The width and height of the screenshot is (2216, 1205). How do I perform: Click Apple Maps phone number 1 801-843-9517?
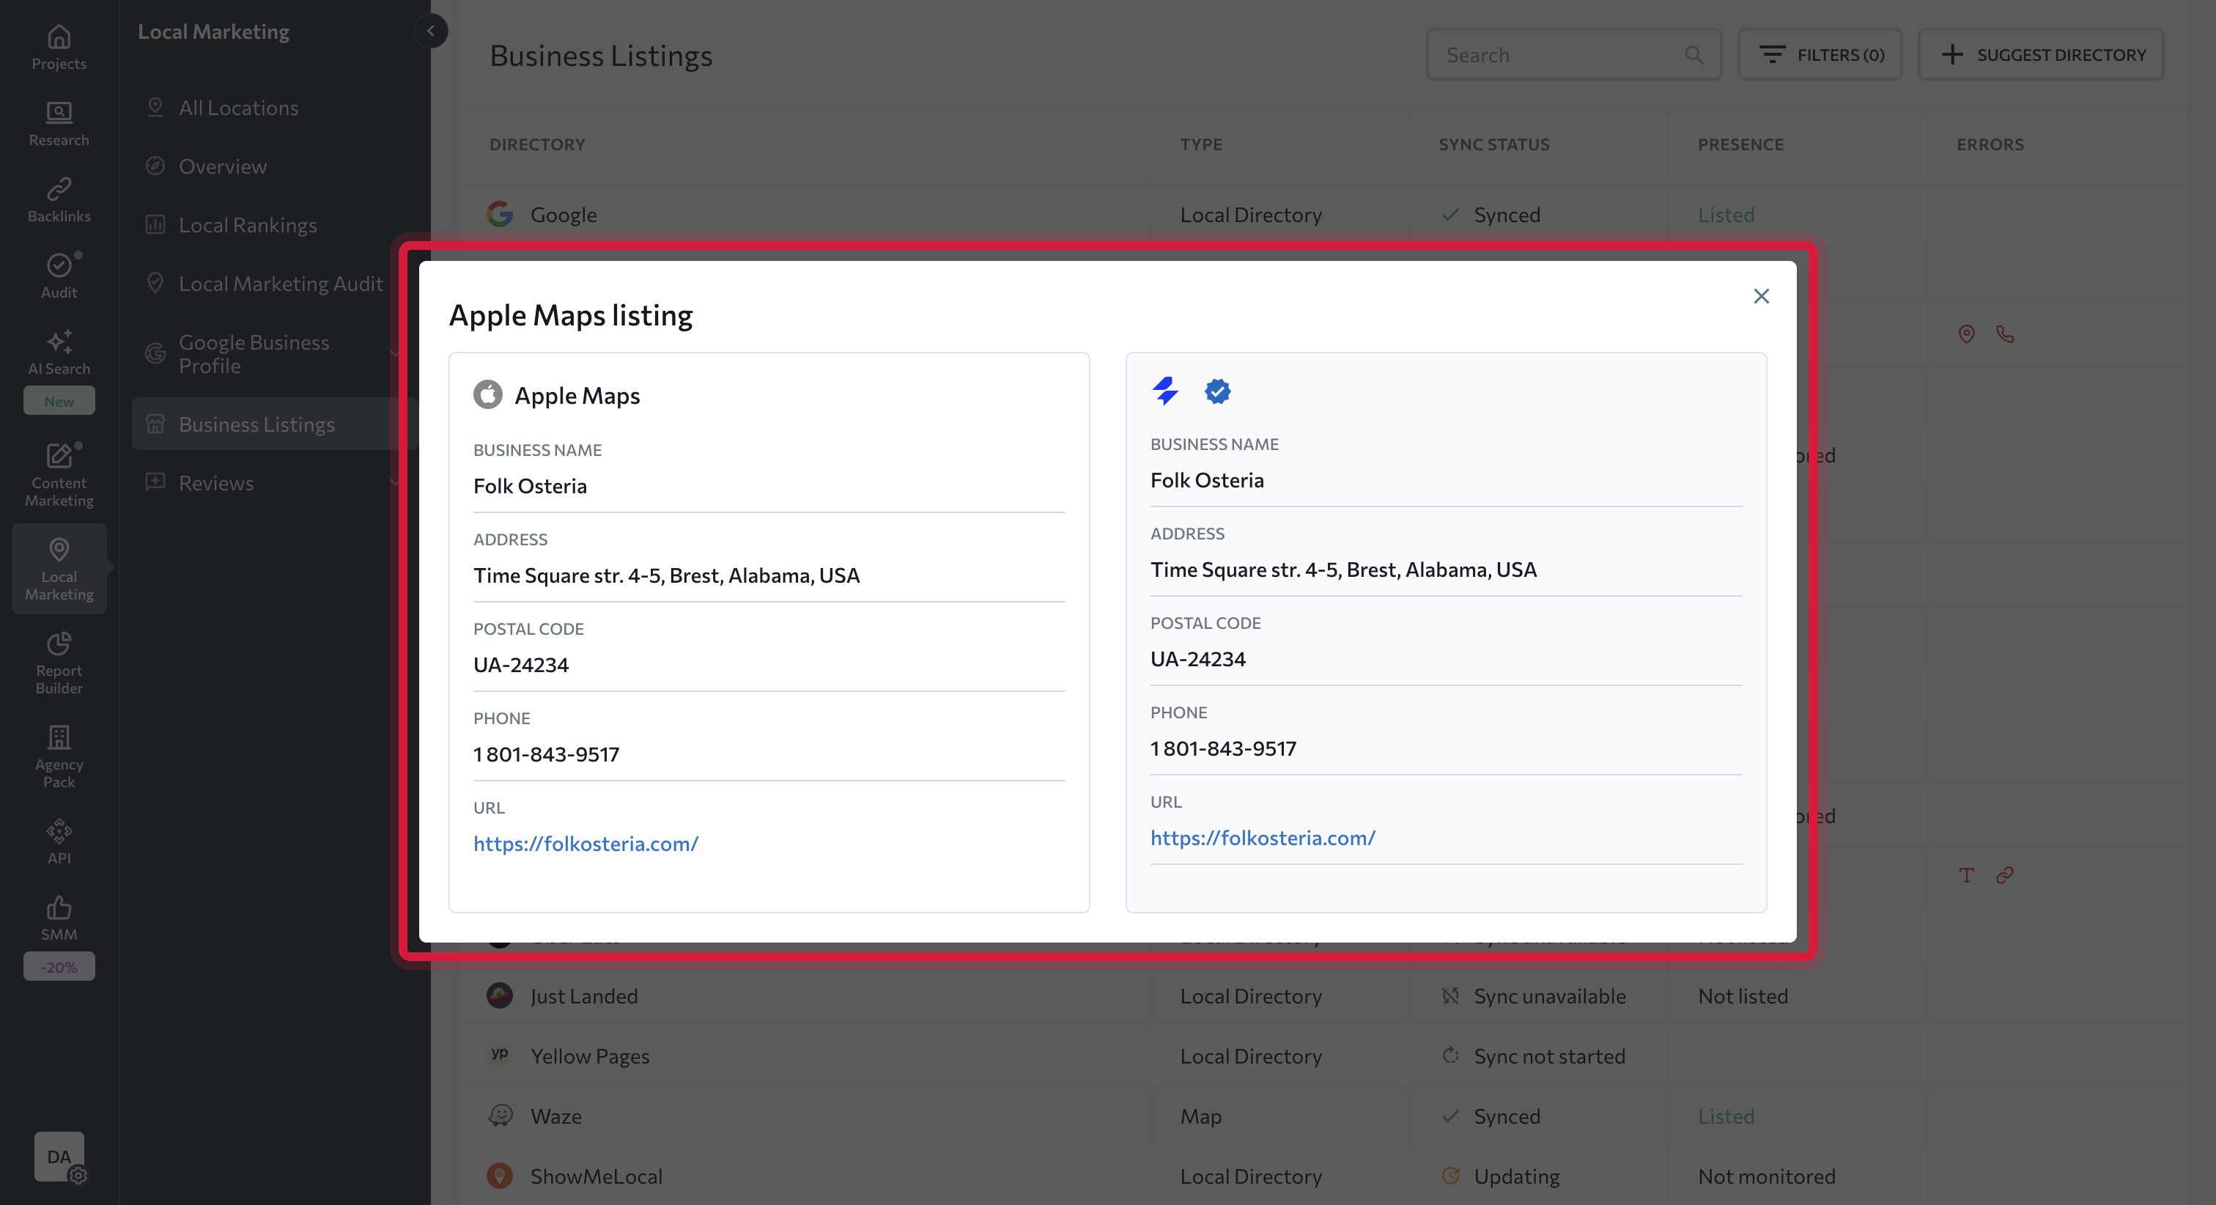(x=546, y=754)
